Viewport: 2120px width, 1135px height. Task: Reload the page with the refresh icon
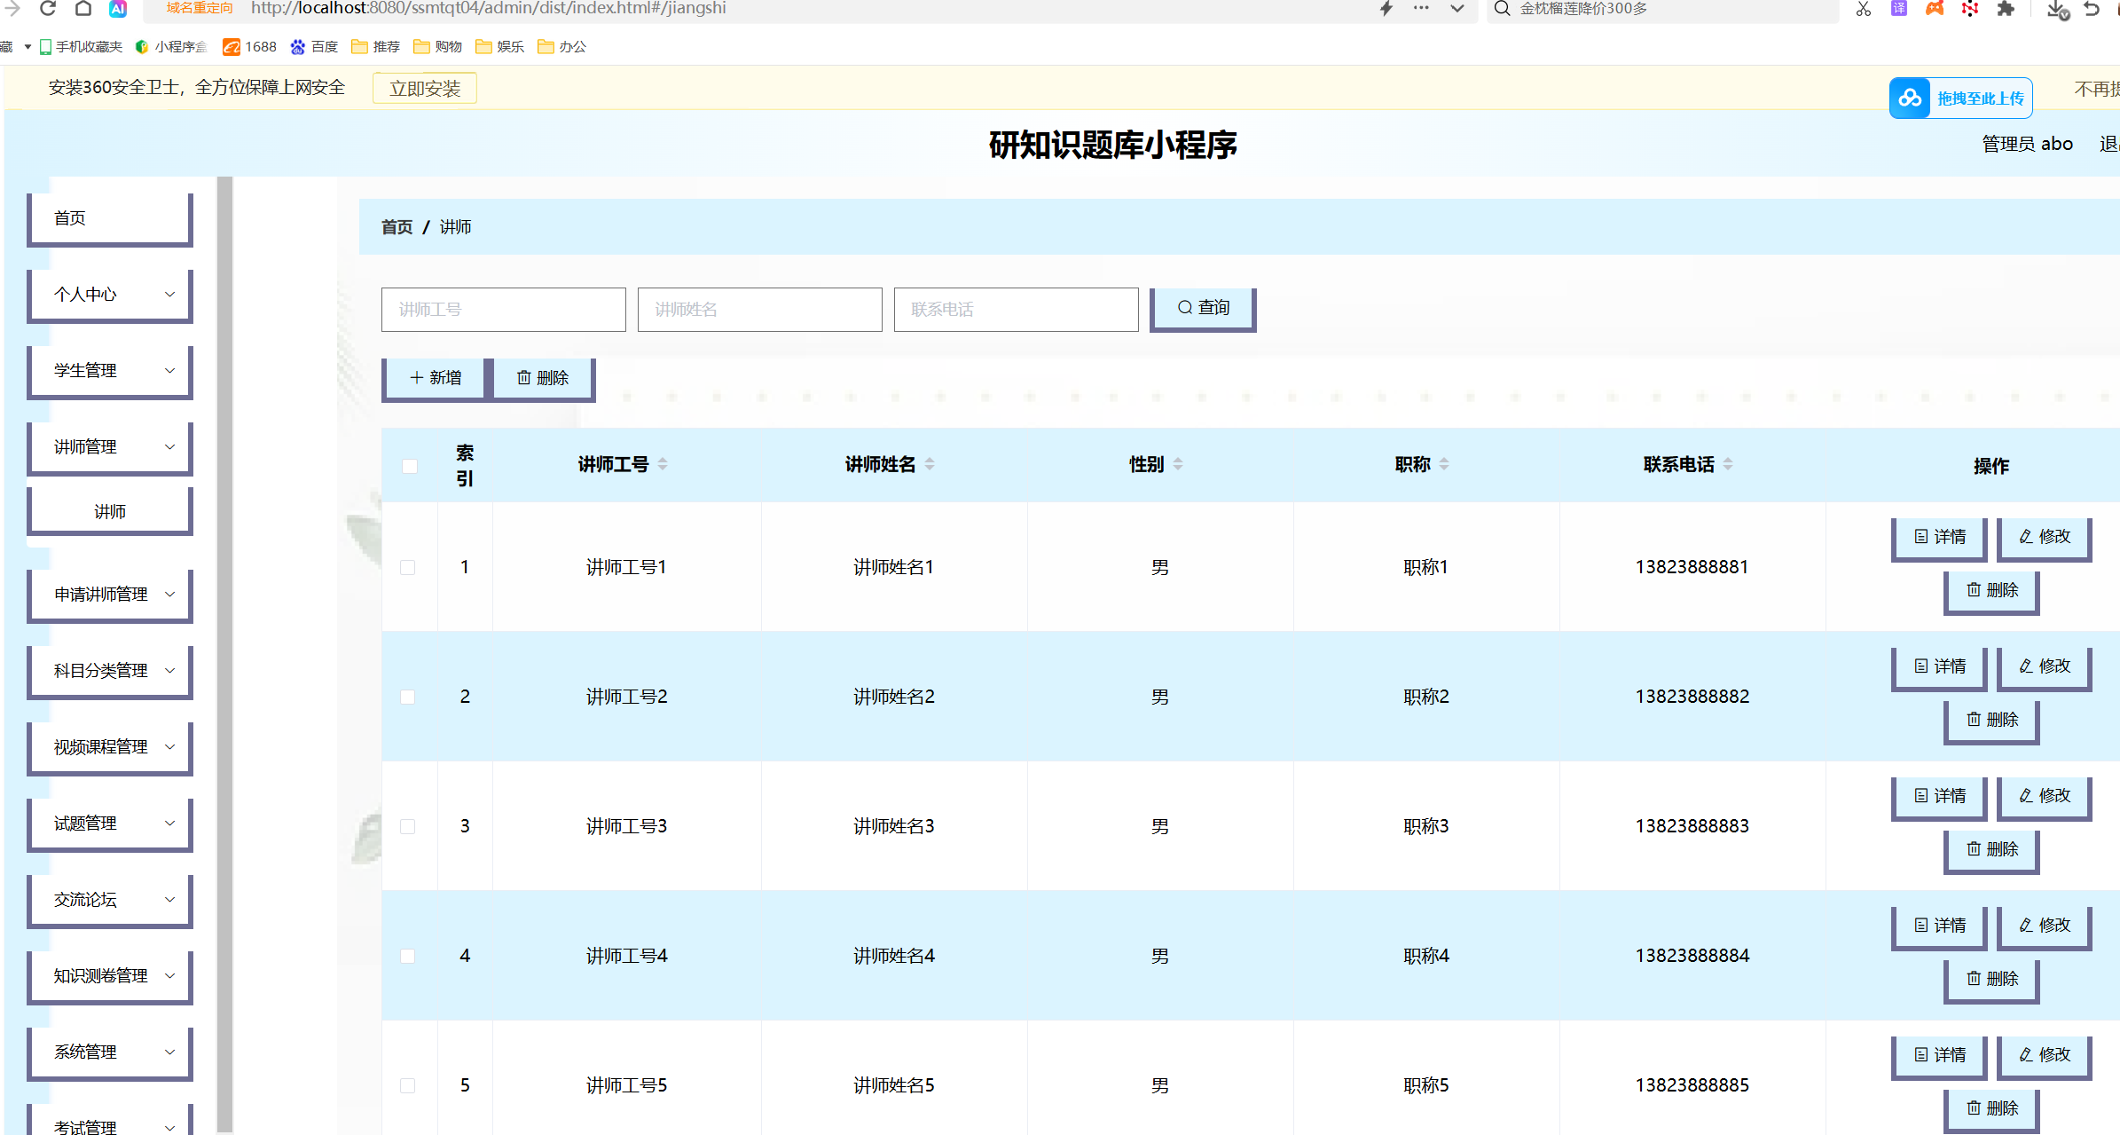pos(48,9)
